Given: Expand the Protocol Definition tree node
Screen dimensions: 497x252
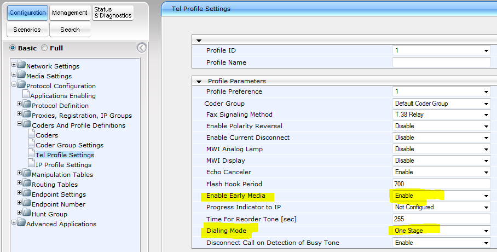Looking at the screenshot, I should (19, 104).
